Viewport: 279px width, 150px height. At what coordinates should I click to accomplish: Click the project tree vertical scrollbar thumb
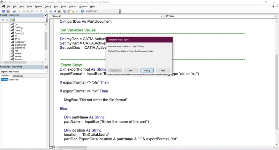(x=46, y=41)
